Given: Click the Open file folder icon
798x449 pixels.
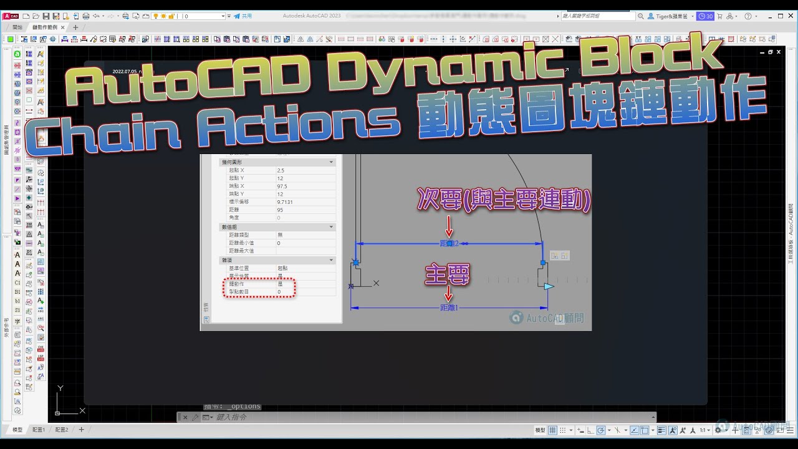Looking at the screenshot, I should pyautogui.click(x=36, y=16).
